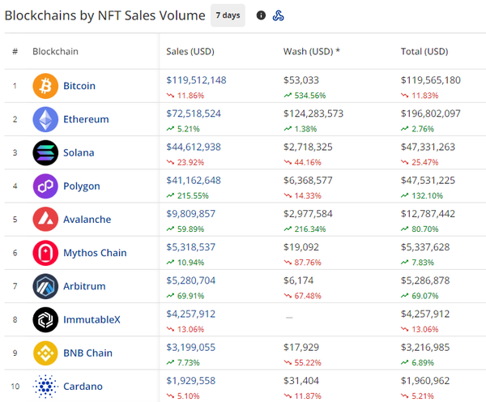Screen dimensions: 486x402
Task: Sort by Wash (USD) column header
Action: tap(311, 52)
